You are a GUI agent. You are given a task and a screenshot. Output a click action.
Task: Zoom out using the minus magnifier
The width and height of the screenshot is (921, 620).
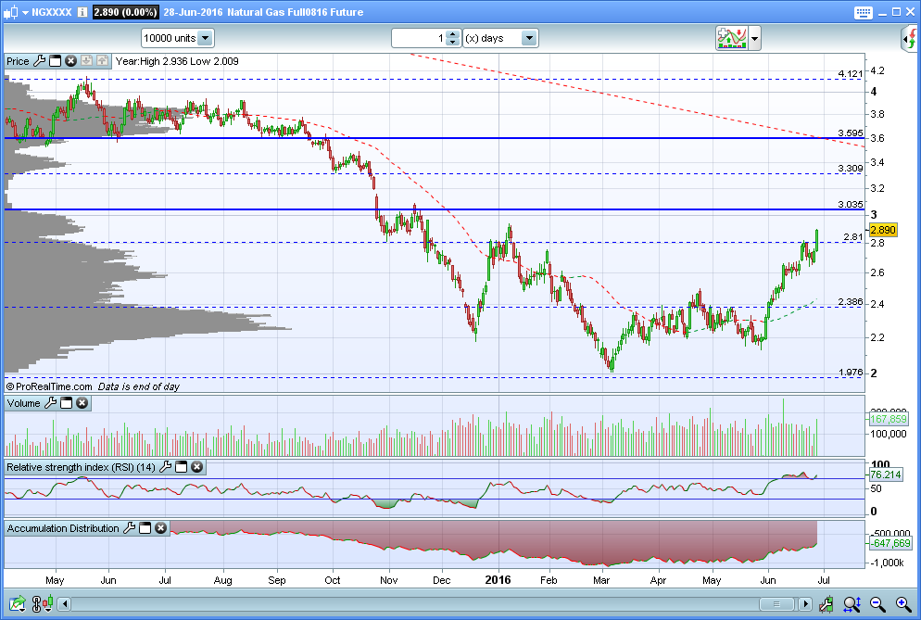pyautogui.click(x=877, y=604)
